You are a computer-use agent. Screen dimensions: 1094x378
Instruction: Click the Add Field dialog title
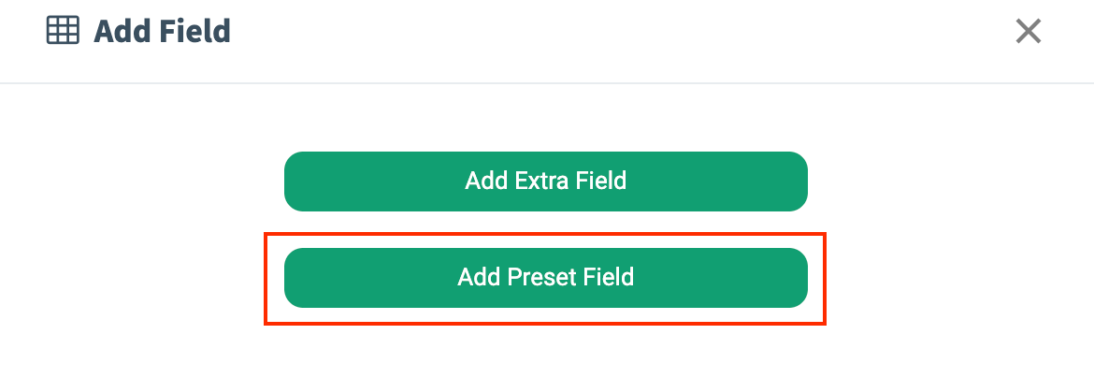pos(162,32)
